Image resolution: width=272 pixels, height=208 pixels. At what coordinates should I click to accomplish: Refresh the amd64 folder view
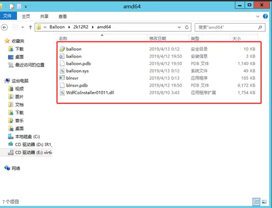pos(186,27)
